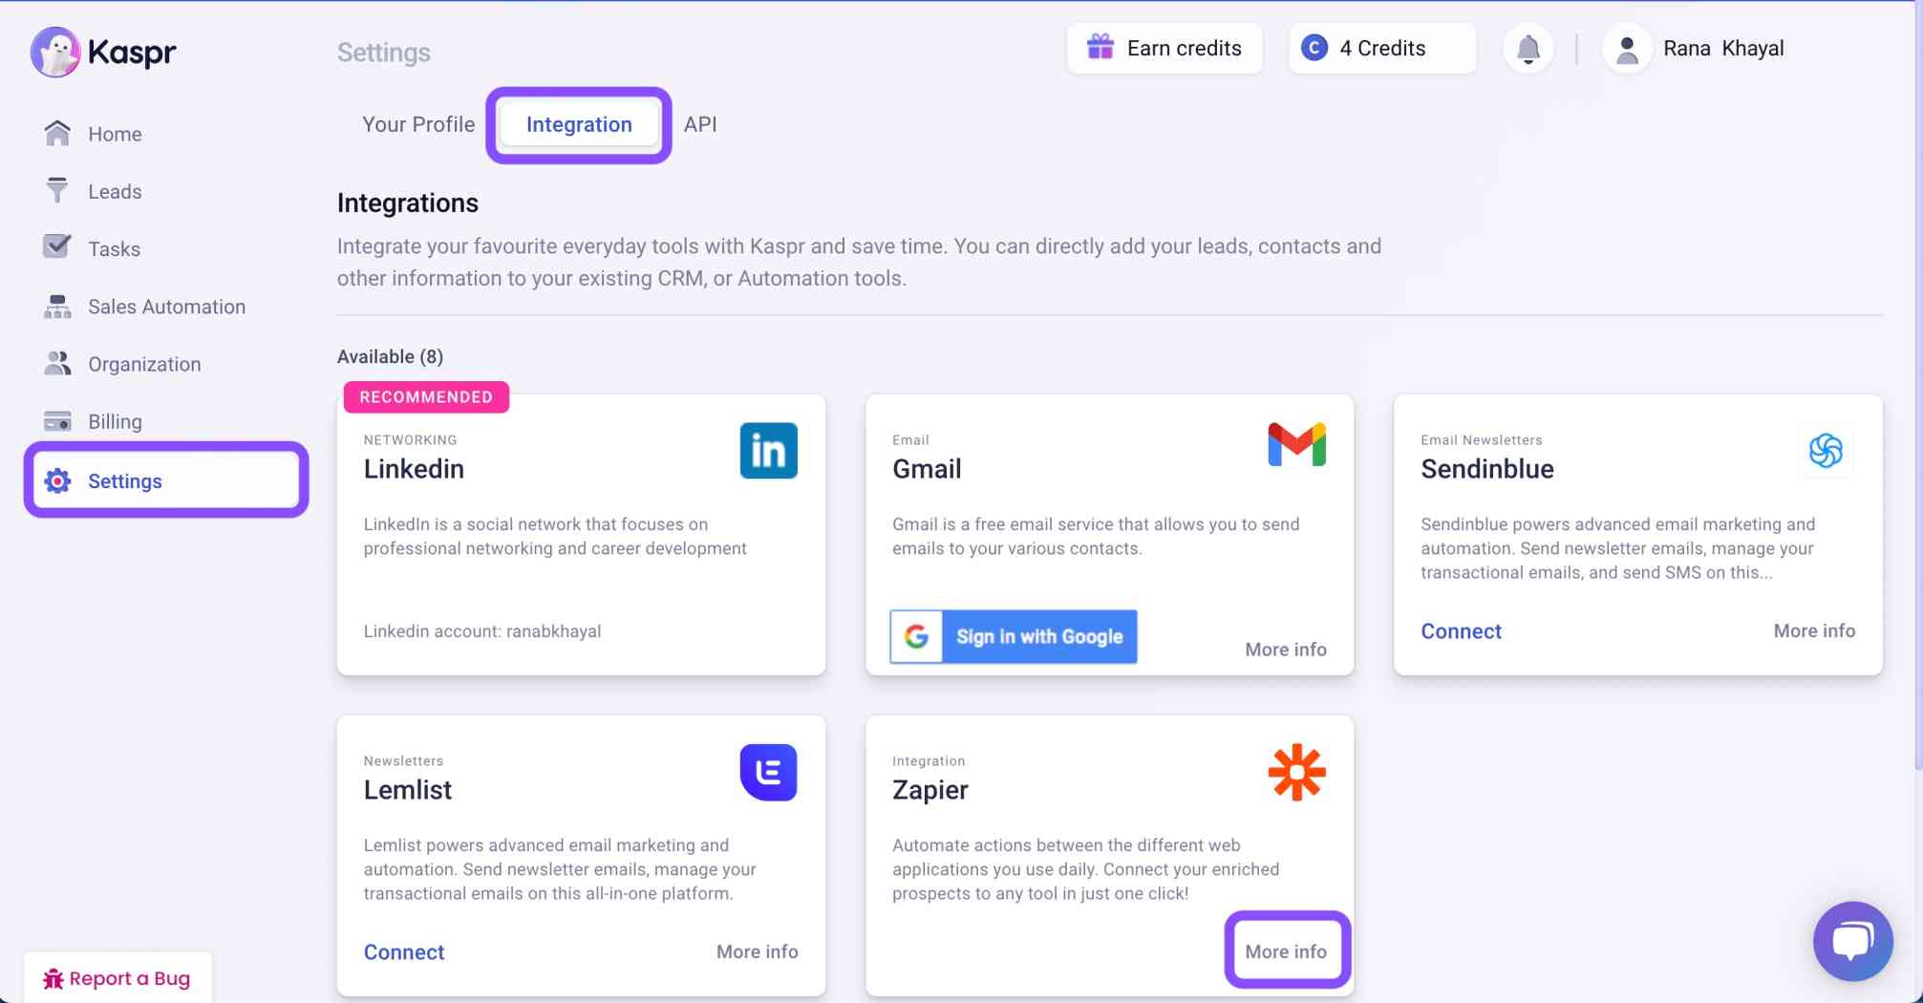Click the Kaspr ghost logo

point(55,52)
